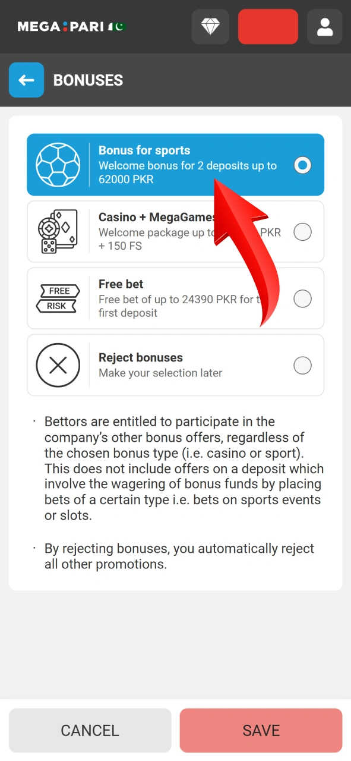Screen dimensions: 351x761
Task: Open the account profile icon
Action: coord(324,26)
